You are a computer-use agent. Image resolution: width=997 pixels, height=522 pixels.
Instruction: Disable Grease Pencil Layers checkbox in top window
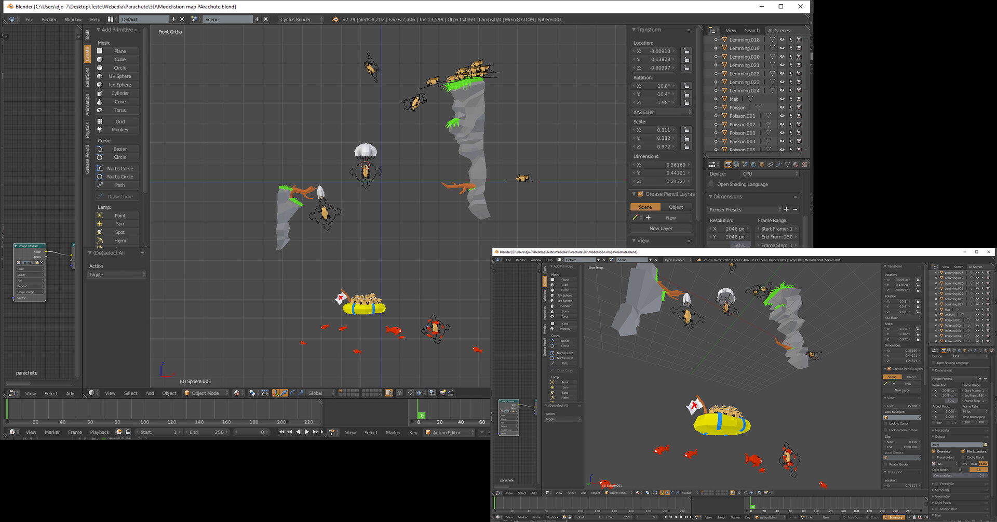[x=640, y=194]
